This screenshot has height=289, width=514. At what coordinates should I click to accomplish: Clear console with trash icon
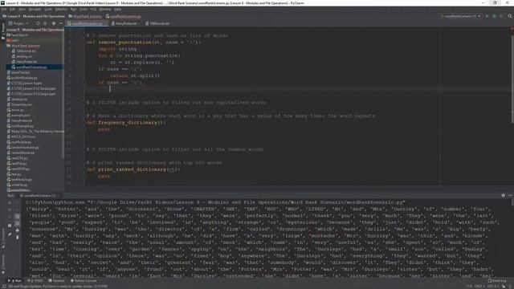pos(18,238)
